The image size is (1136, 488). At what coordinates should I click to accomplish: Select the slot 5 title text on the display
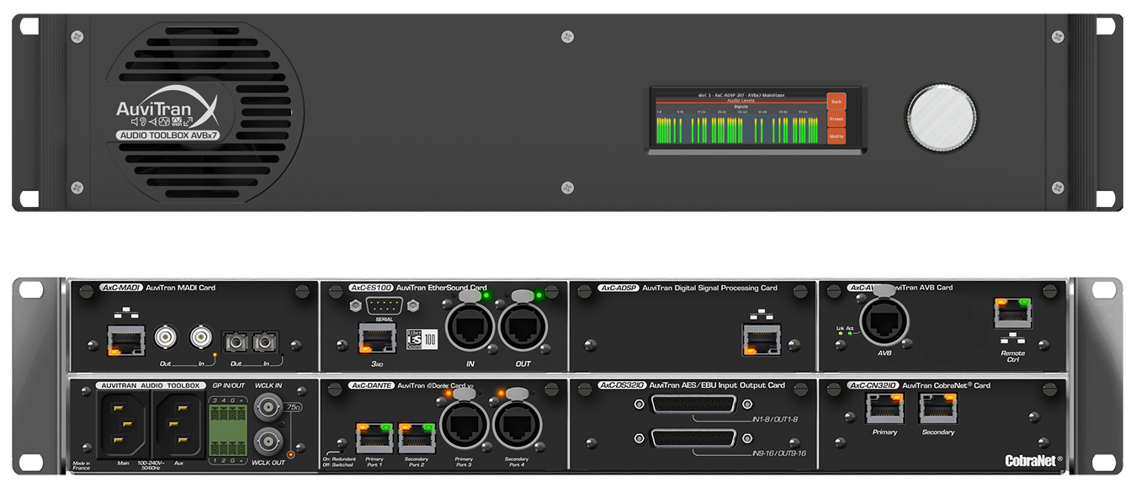coord(741,94)
